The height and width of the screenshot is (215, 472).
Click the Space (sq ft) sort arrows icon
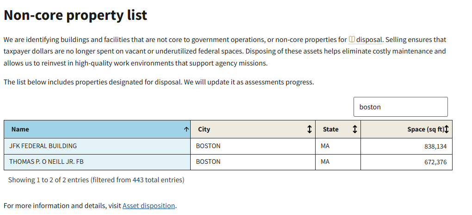coord(447,130)
